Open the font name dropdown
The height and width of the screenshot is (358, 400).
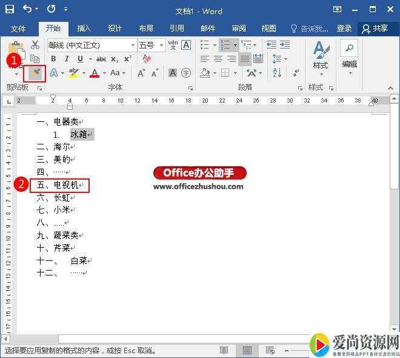tap(133, 45)
